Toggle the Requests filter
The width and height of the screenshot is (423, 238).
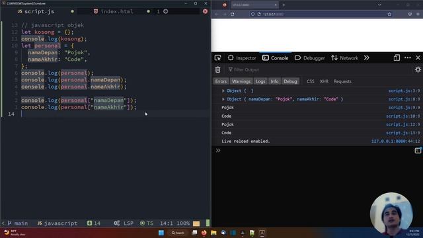[342, 81]
